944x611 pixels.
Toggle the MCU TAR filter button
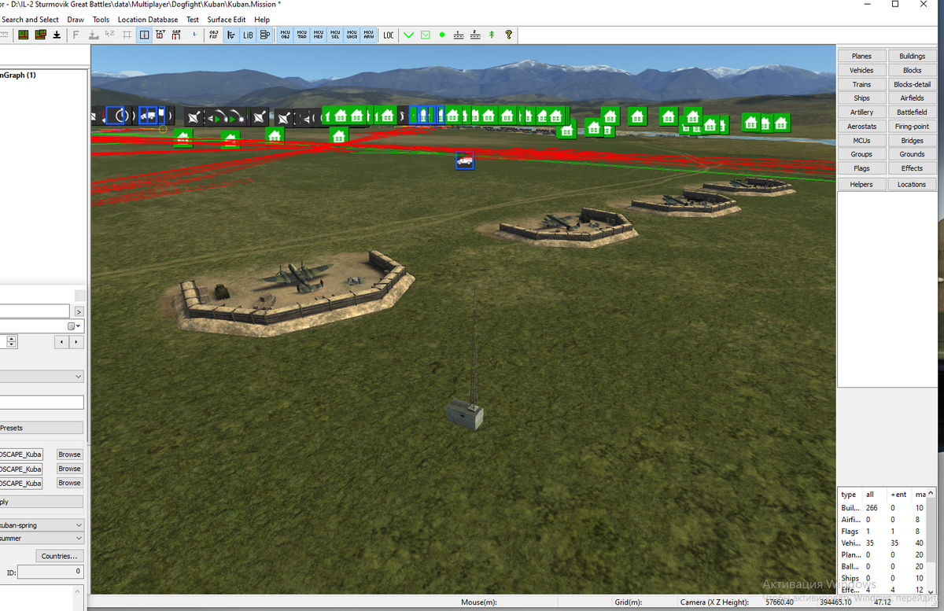click(x=302, y=35)
